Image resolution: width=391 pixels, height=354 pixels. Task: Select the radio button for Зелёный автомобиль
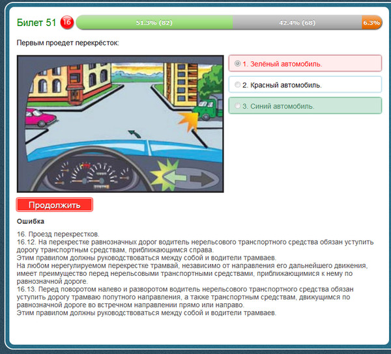pos(237,64)
